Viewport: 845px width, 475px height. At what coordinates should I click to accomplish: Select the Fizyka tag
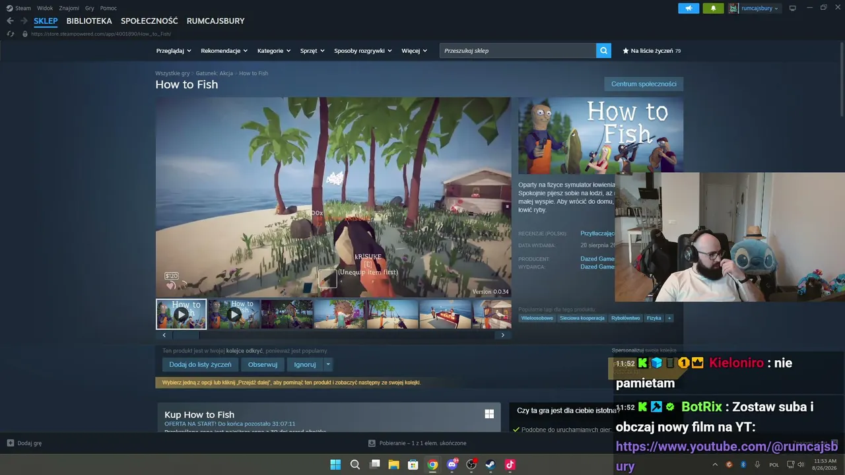(654, 318)
